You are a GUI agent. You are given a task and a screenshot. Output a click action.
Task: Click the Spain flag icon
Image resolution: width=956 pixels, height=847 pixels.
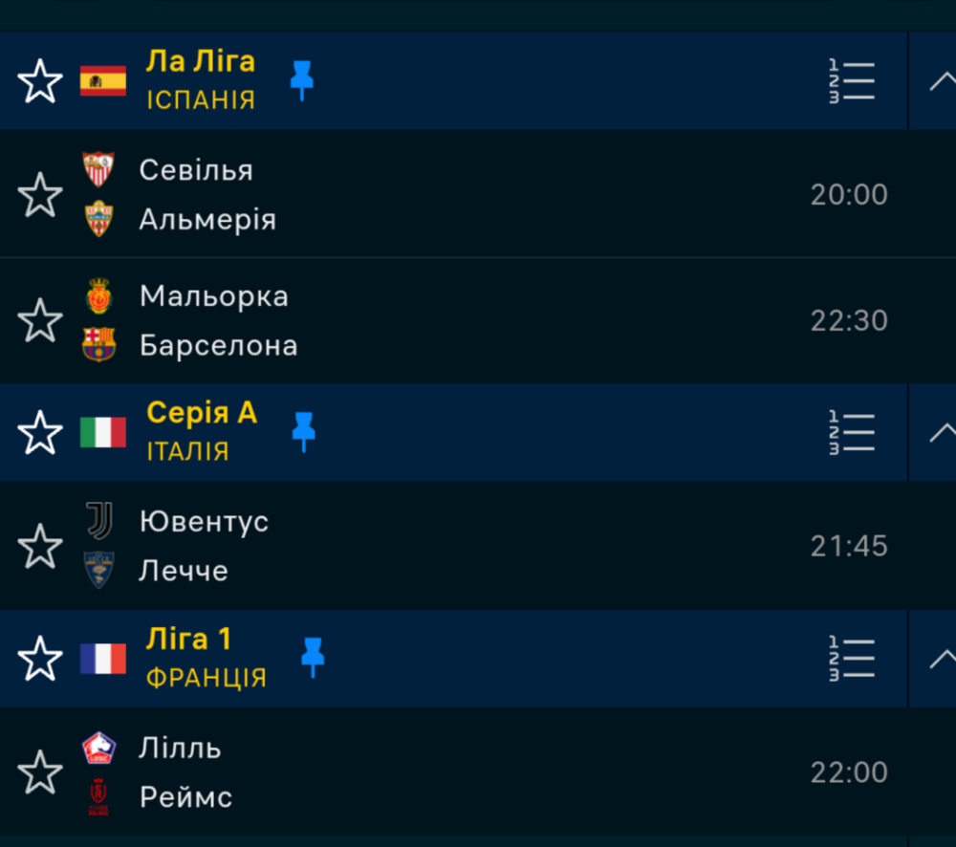(x=103, y=80)
